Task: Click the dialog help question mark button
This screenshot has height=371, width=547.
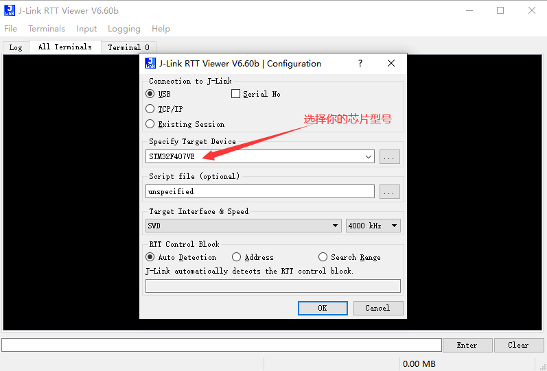Action: (360, 63)
